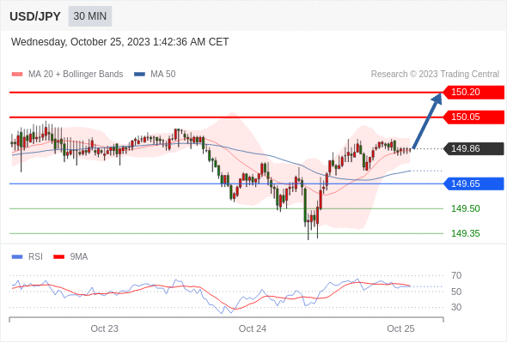Click the 'MA 50' legend label

pyautogui.click(x=163, y=75)
